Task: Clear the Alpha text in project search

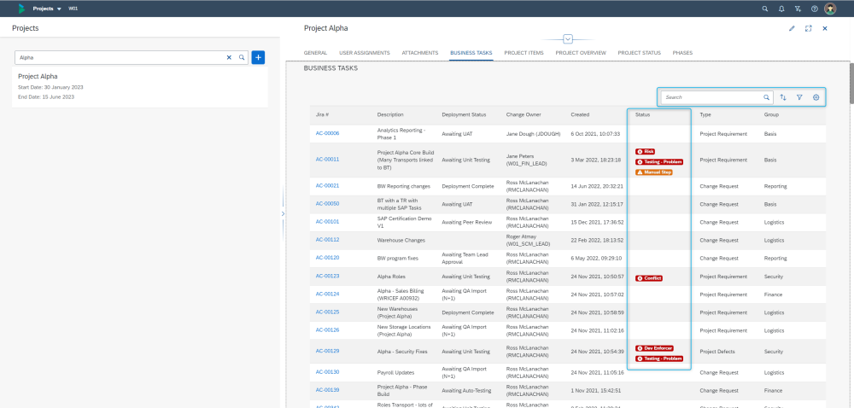Action: pyautogui.click(x=229, y=57)
